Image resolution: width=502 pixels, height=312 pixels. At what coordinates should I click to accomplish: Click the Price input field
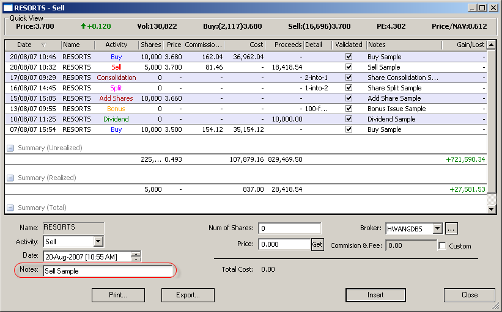tap(284, 245)
